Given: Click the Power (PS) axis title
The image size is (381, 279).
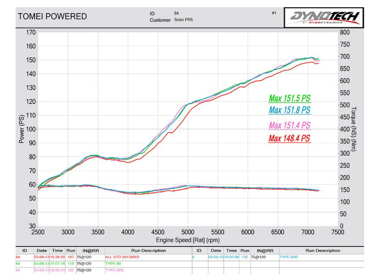Looking at the screenshot, I should pyautogui.click(x=22, y=129).
